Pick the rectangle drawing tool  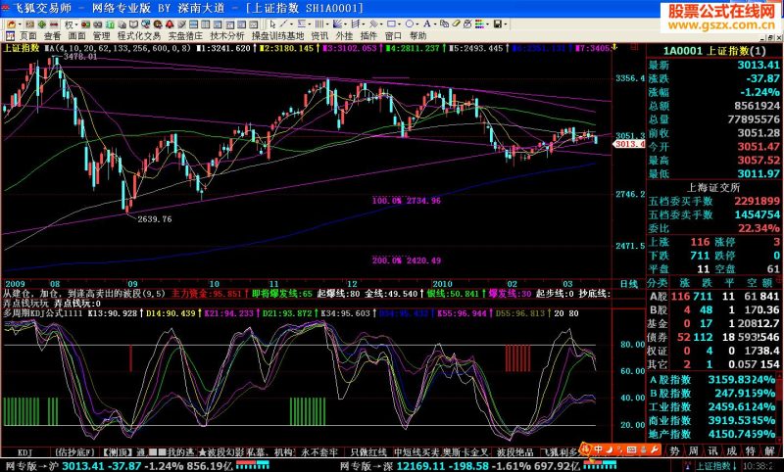pyautogui.click(x=391, y=24)
